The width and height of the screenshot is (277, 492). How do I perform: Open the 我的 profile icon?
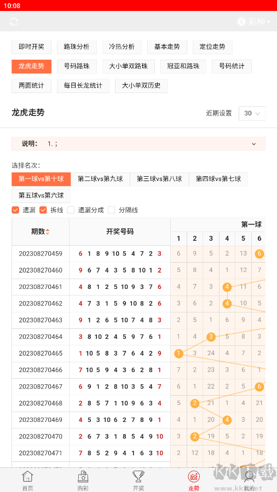(249, 476)
